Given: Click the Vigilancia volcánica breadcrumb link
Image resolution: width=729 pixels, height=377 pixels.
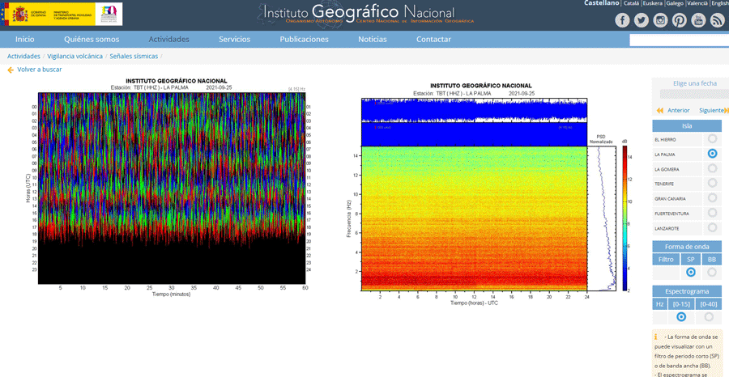Looking at the screenshot, I should tap(75, 56).
